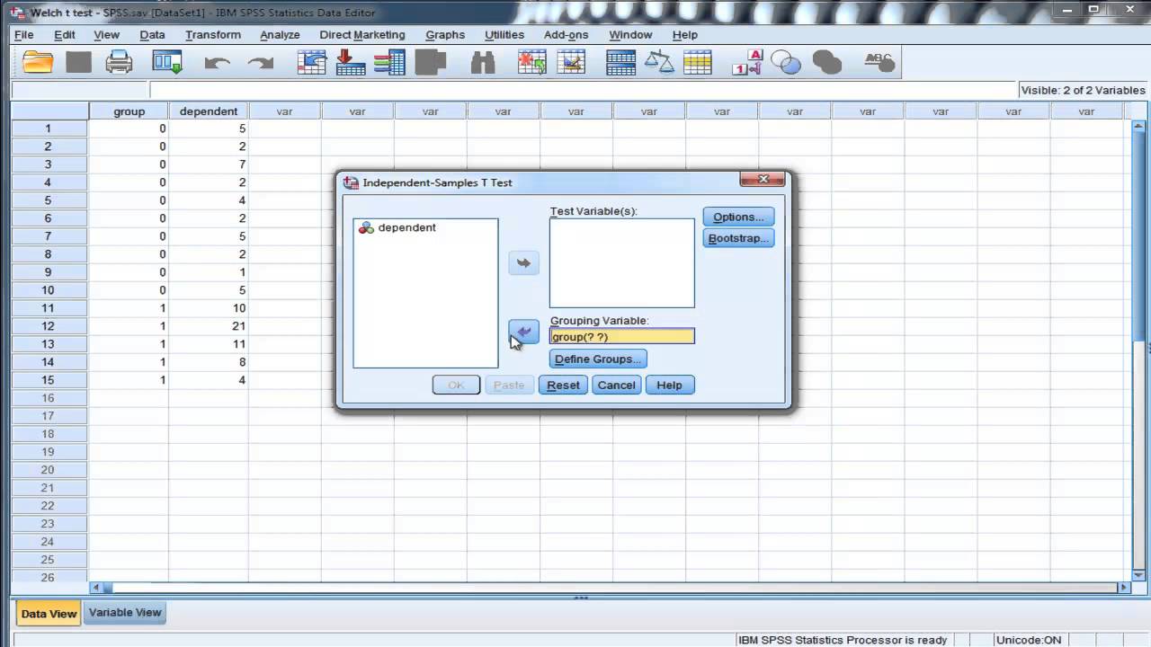Image resolution: width=1151 pixels, height=647 pixels.
Task: Open the View menu
Action: [x=106, y=34]
